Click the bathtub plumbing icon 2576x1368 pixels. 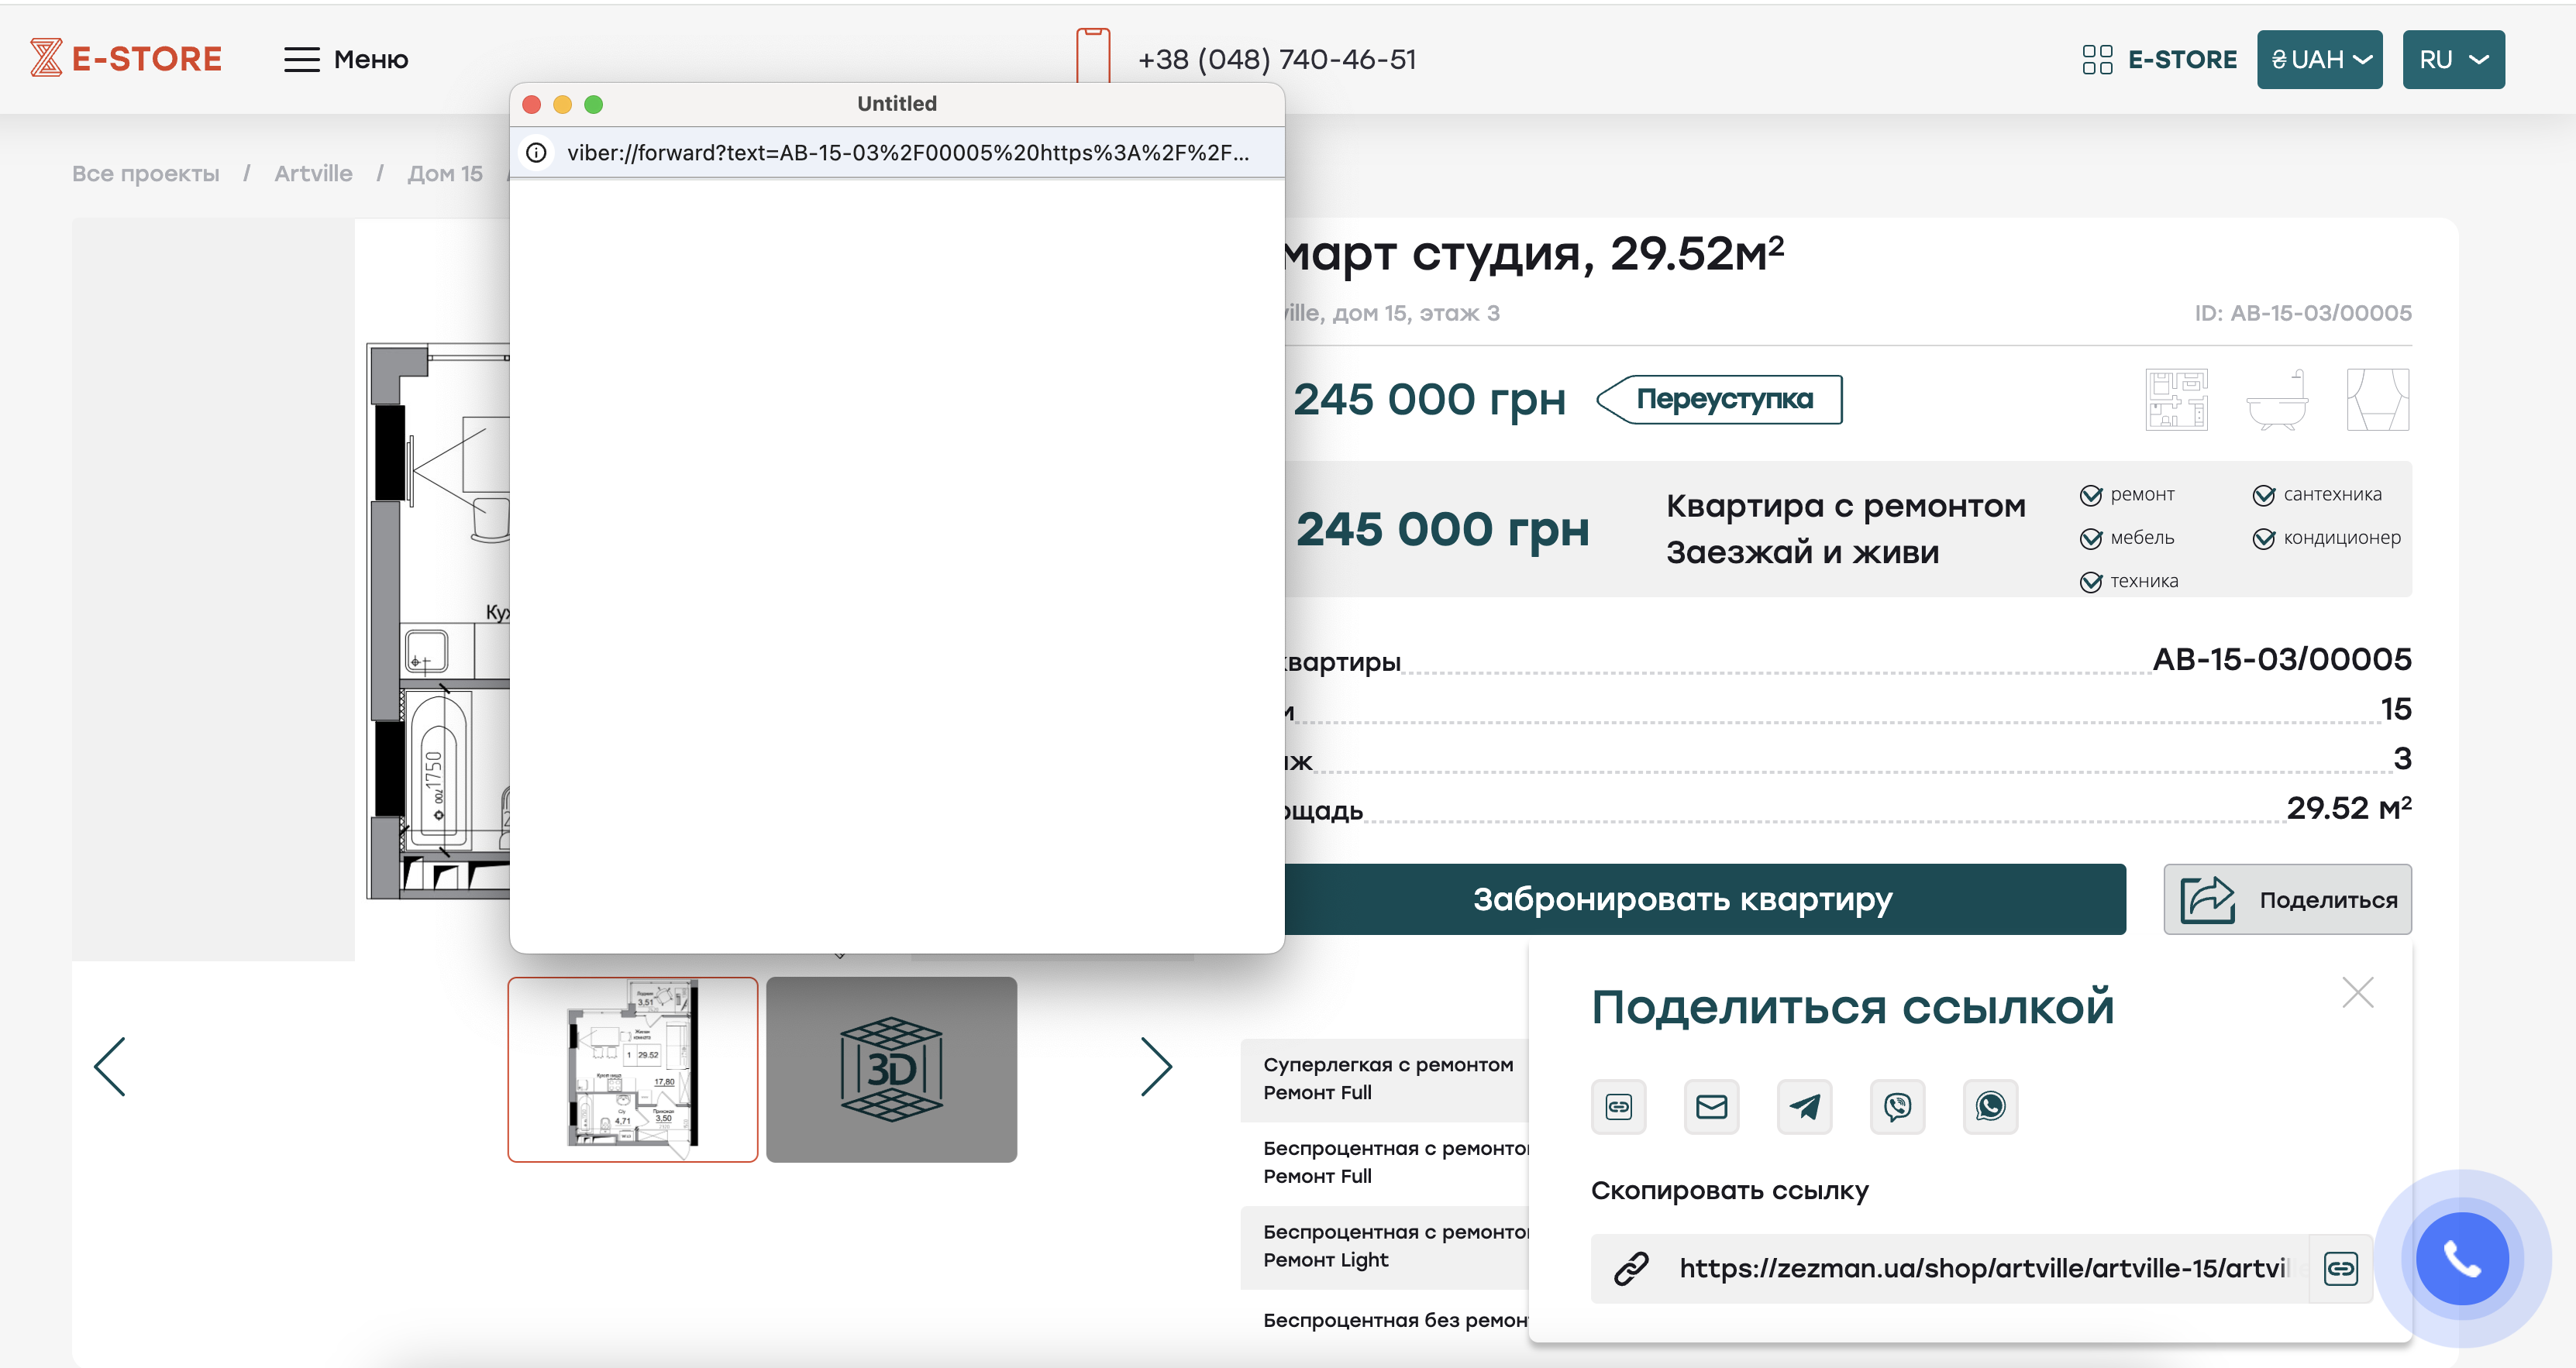tap(2277, 400)
